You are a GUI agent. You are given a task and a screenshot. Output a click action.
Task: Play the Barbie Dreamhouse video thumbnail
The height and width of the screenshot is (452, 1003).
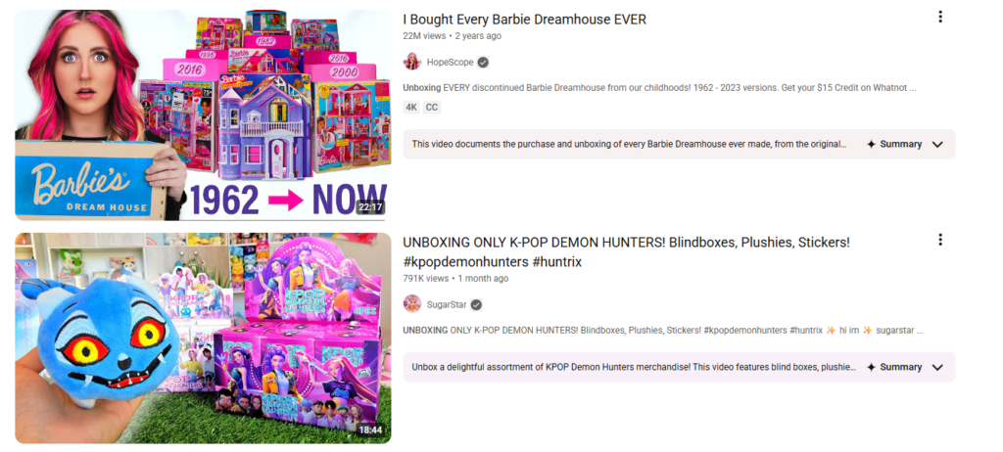(203, 115)
